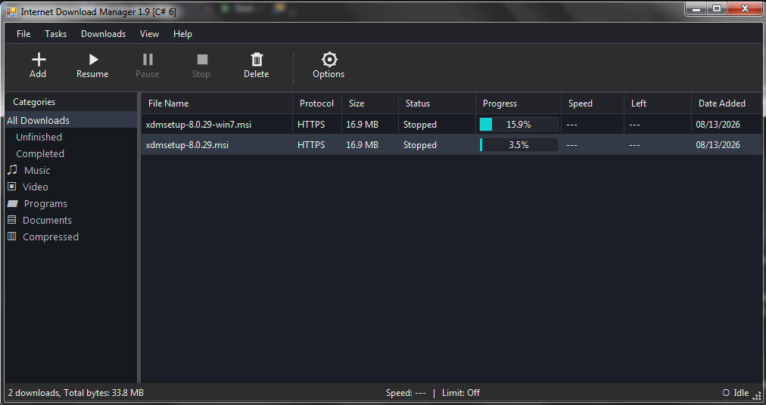Image resolution: width=766 pixels, height=405 pixels.
Task: Click the total bytes status text
Action: point(76,393)
